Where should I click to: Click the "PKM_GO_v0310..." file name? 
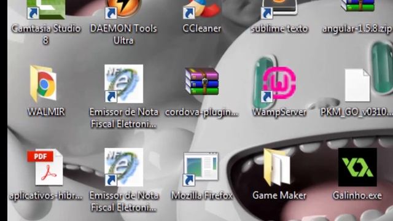pyautogui.click(x=357, y=112)
